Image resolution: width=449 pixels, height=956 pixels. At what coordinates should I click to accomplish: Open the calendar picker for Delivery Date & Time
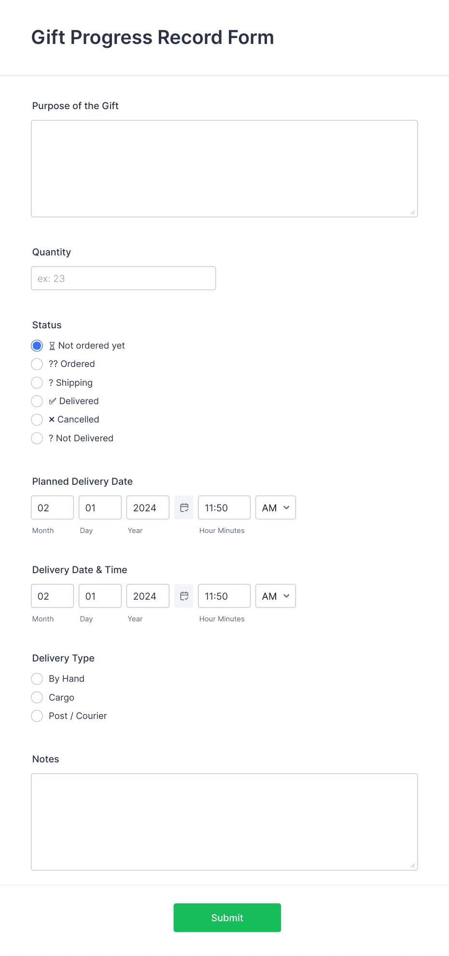point(183,596)
